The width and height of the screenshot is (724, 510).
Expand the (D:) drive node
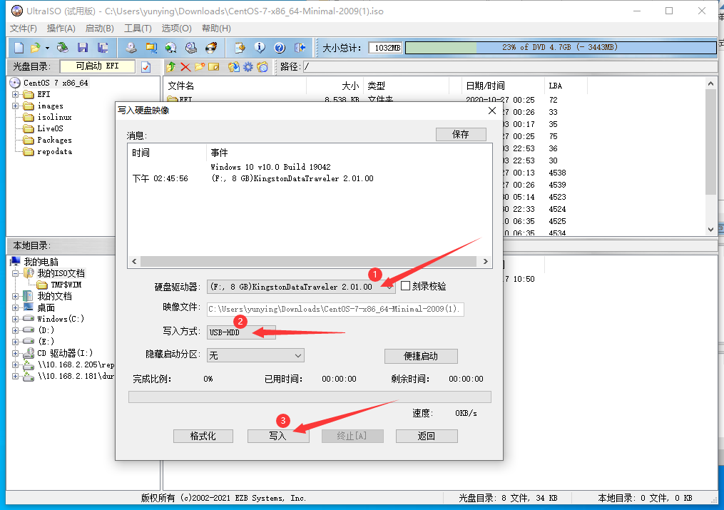tap(15, 330)
